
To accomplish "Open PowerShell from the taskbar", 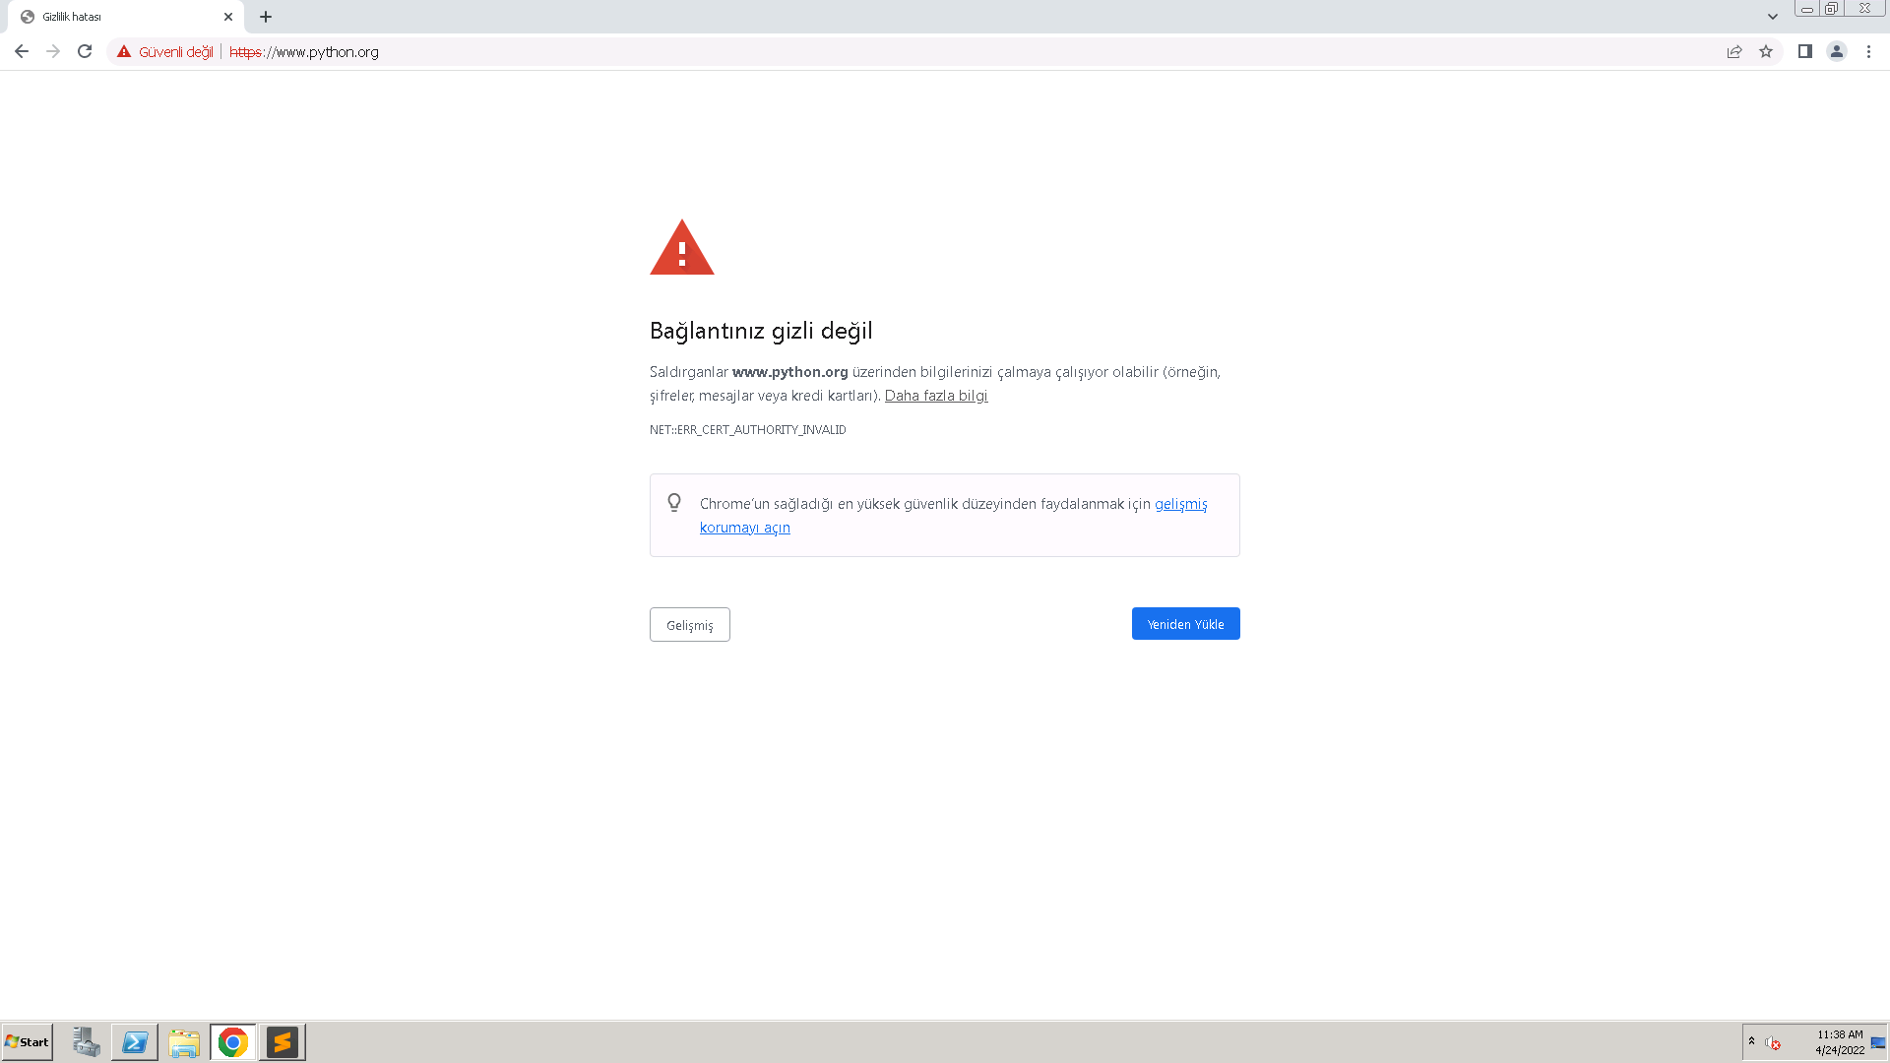I will coord(135,1042).
